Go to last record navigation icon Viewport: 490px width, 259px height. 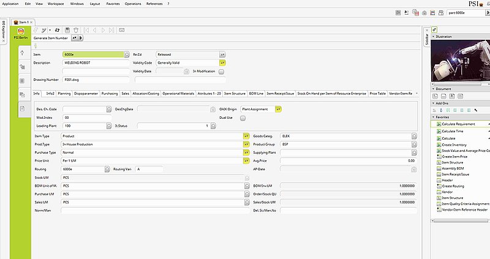pyautogui.click(x=111, y=30)
